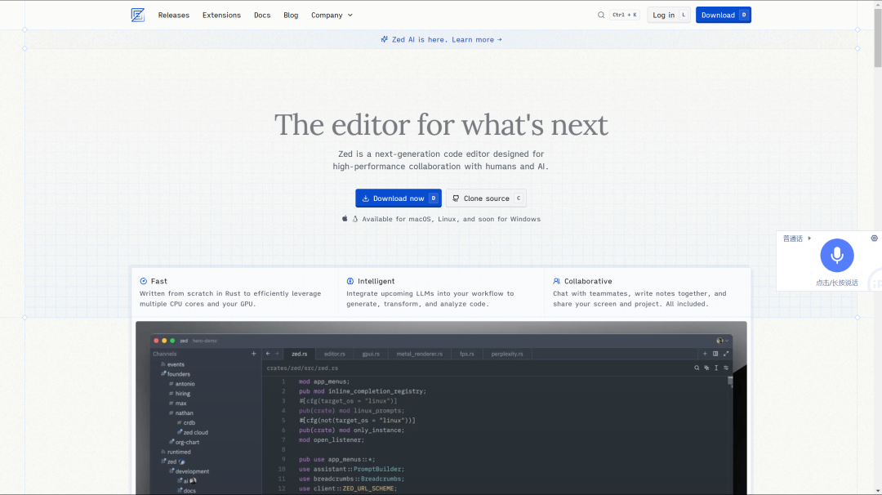
Task: Open the Releases page
Action: pos(173,16)
